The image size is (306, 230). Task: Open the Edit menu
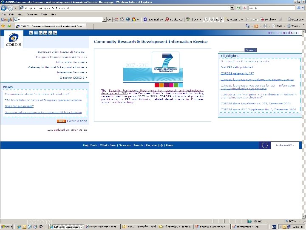(11, 14)
